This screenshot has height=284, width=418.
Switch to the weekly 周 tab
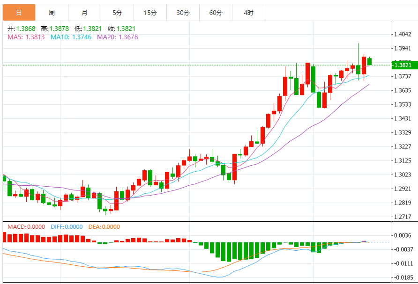point(52,13)
